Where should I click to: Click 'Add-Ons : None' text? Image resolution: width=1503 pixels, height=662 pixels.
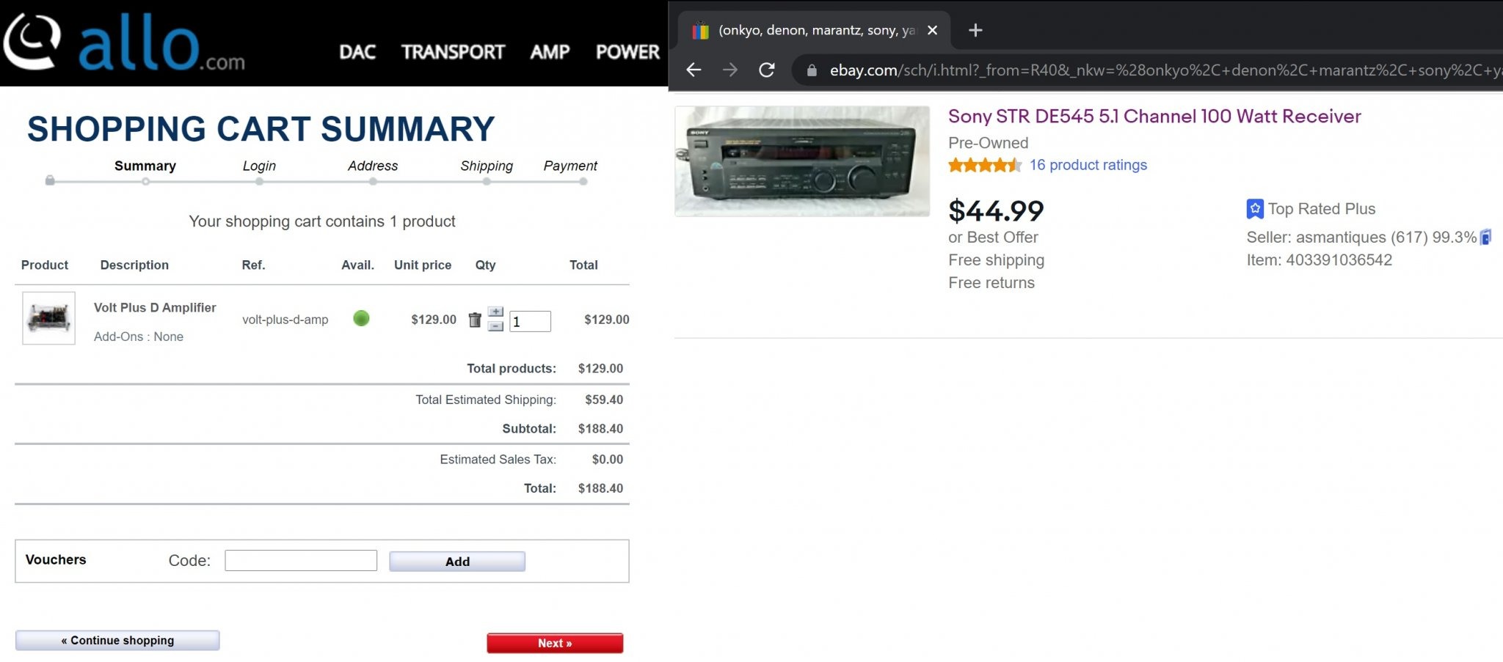[139, 336]
